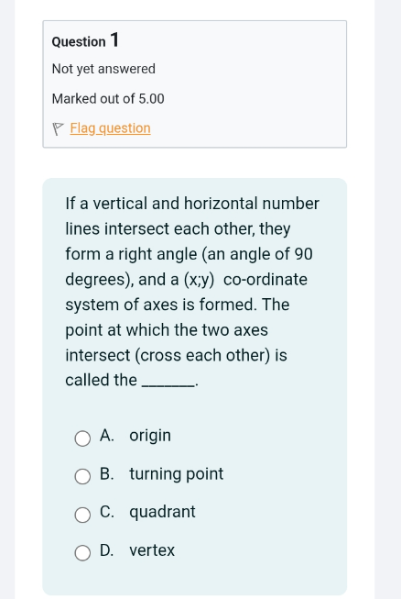Click the 'Marked out of 5.00' text
This screenshot has height=599, width=401.
108,98
